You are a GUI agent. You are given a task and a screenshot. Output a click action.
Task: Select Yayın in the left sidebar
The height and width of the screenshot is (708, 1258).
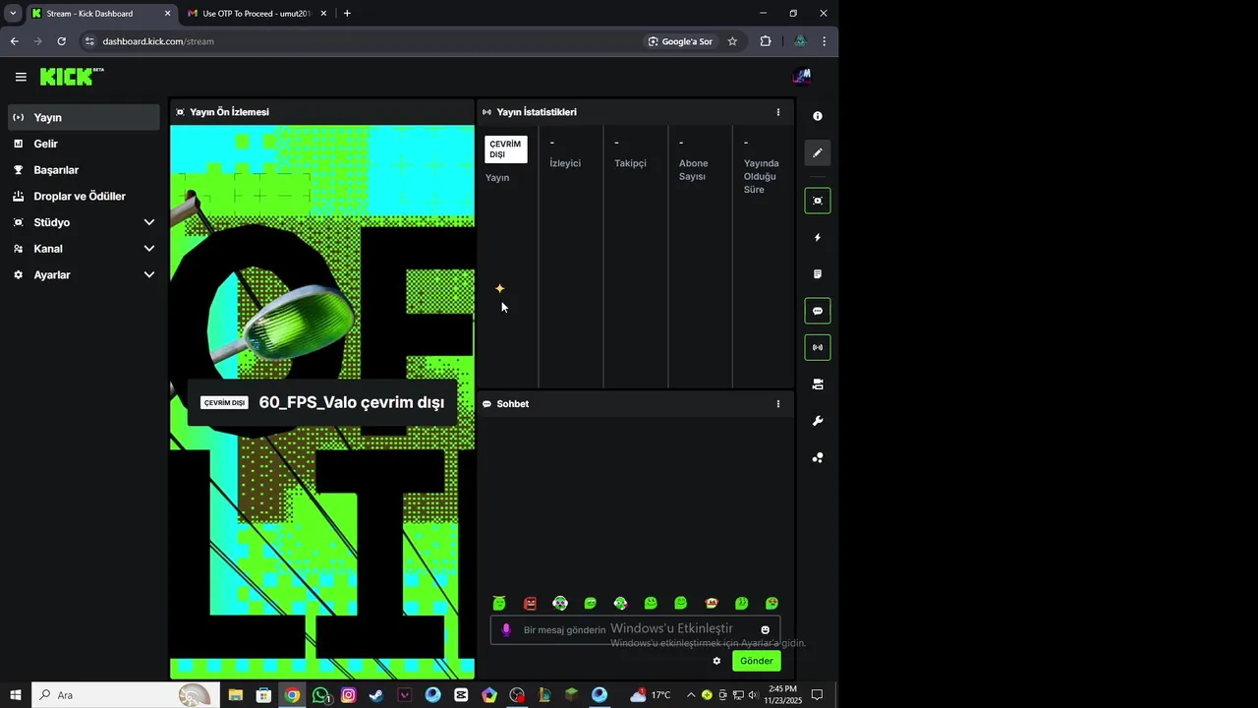pos(84,117)
